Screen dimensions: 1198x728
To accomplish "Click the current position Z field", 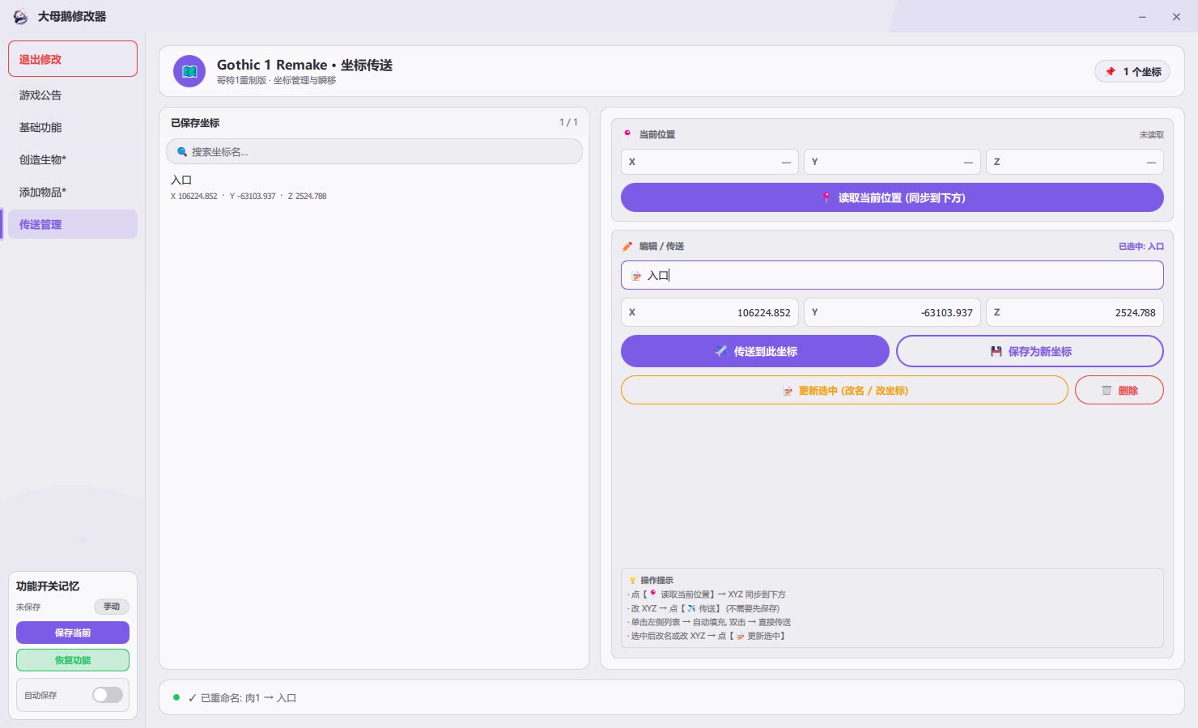I will [x=1075, y=162].
